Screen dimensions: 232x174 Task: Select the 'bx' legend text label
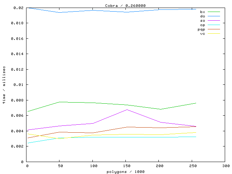(202, 12)
